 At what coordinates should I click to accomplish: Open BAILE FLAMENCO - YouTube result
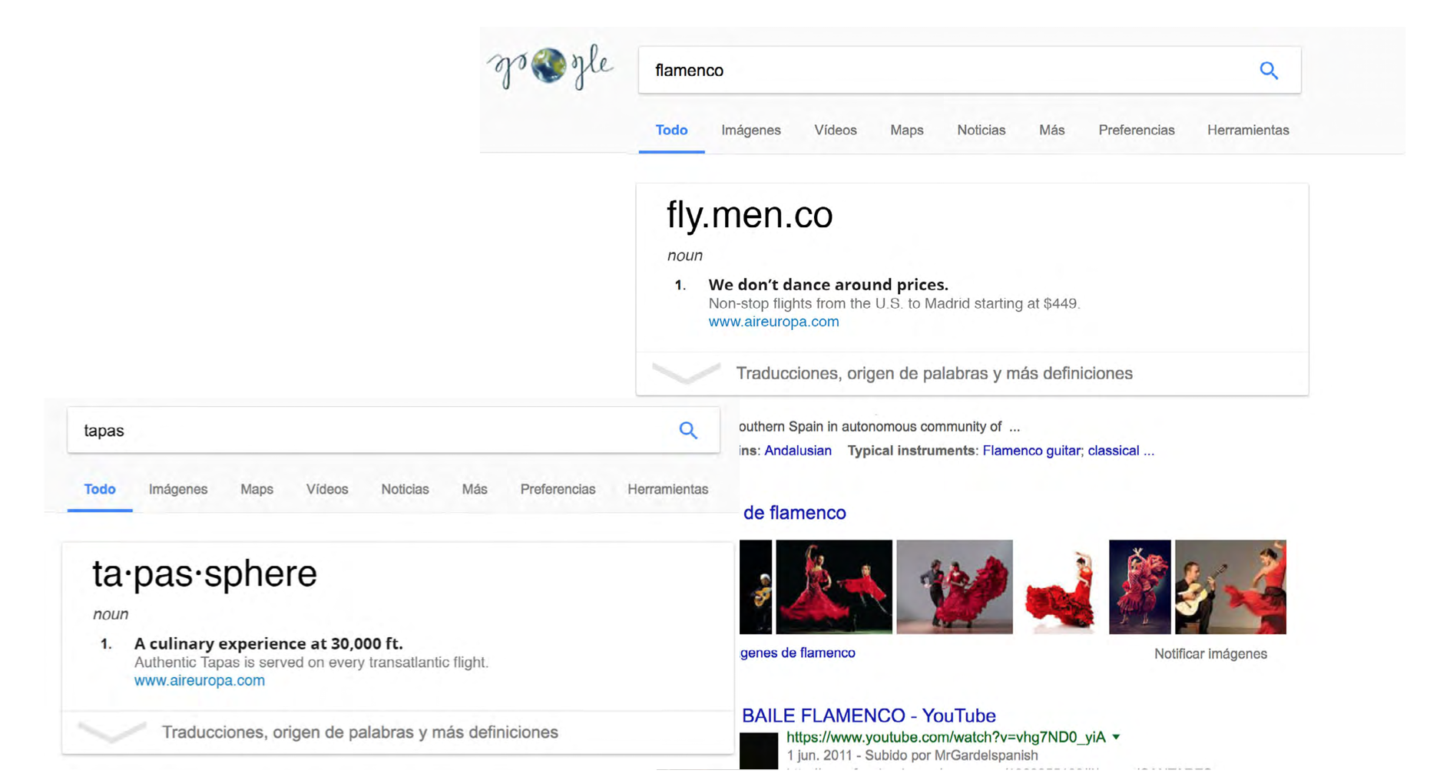[869, 716]
